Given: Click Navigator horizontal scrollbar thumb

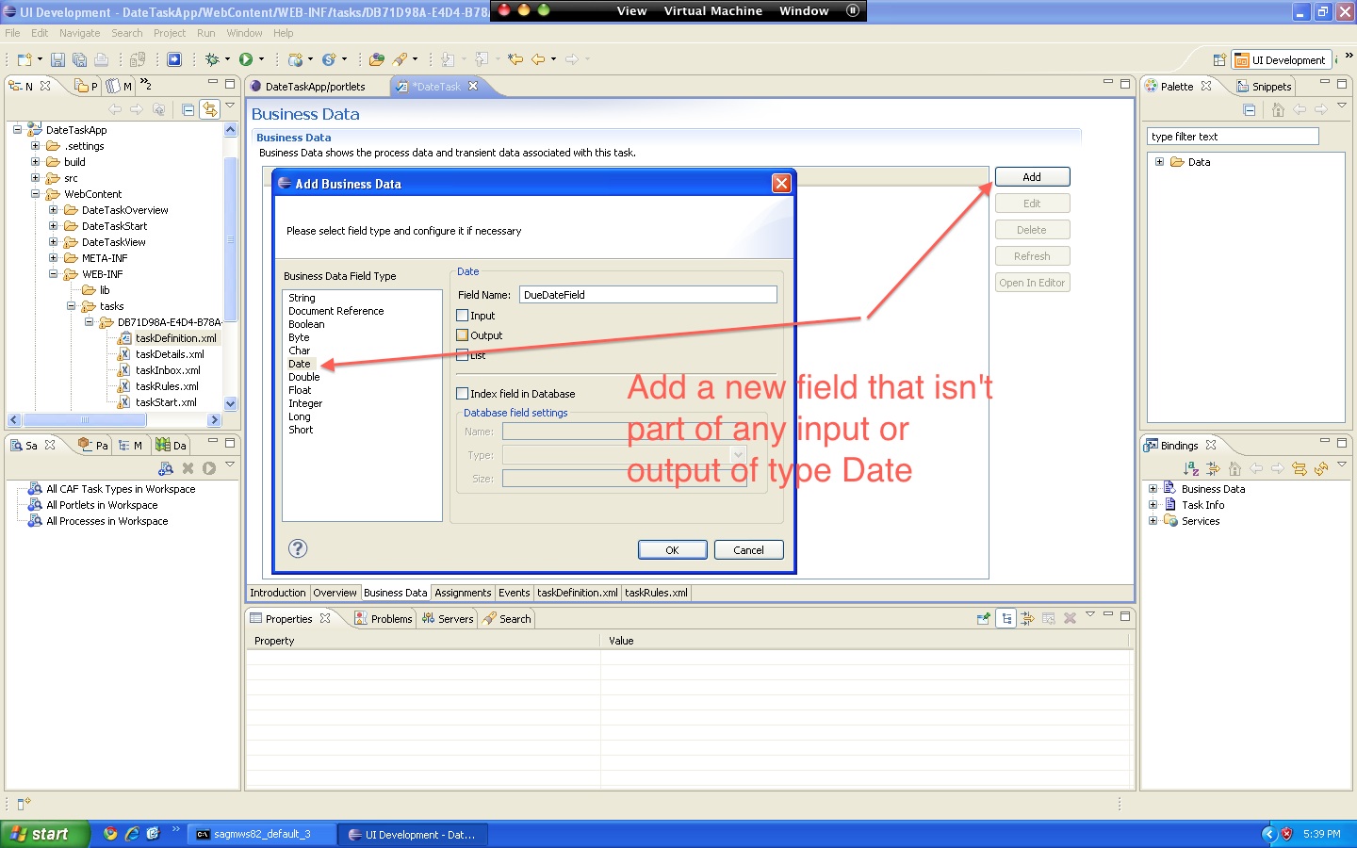Looking at the screenshot, I should coord(85,420).
